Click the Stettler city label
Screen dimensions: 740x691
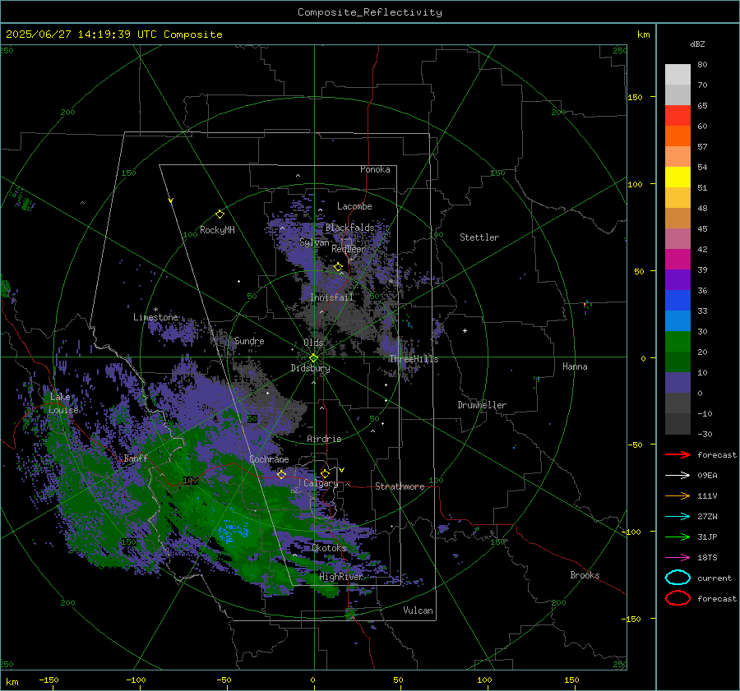point(479,237)
